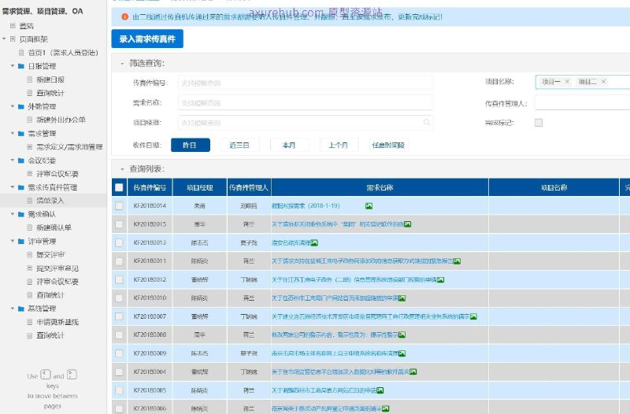Screen dimensions: 630x414
Task: Select the 昨日 date filter button
Action: point(191,145)
